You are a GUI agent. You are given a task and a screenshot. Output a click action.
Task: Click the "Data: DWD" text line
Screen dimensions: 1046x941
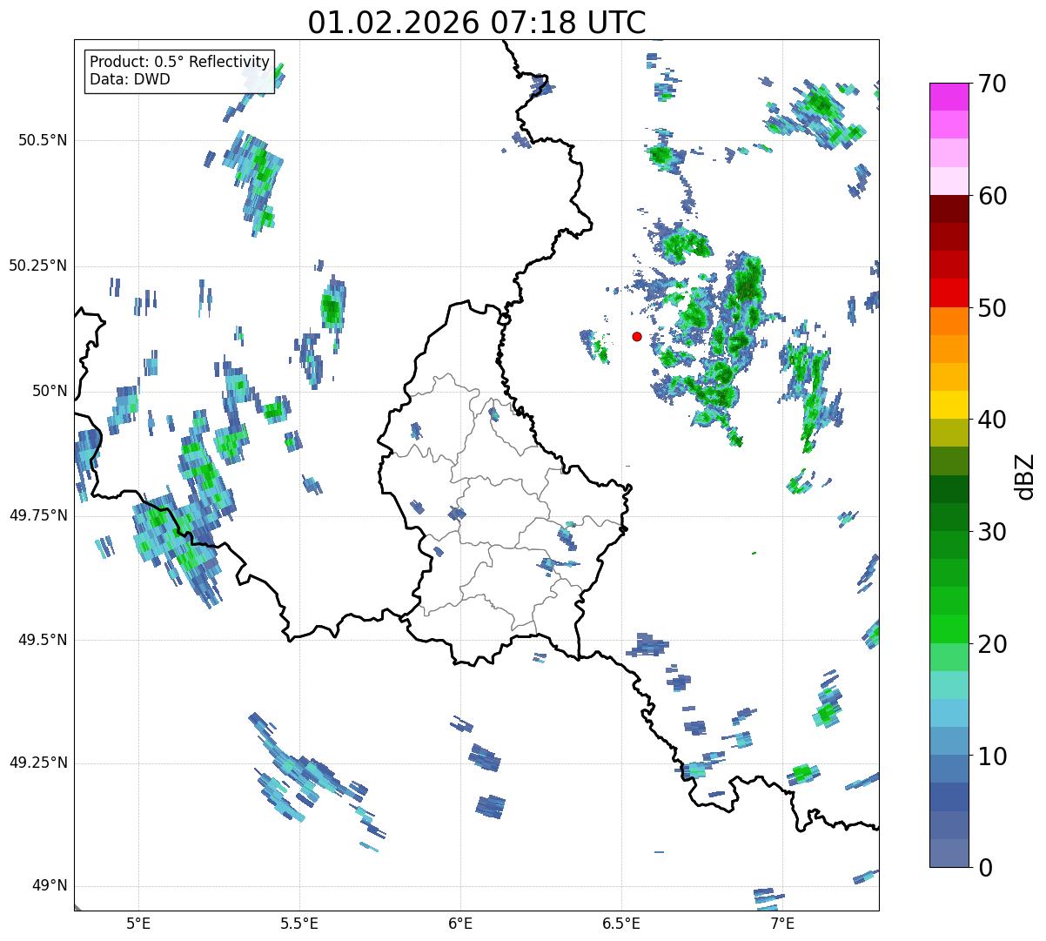(131, 79)
